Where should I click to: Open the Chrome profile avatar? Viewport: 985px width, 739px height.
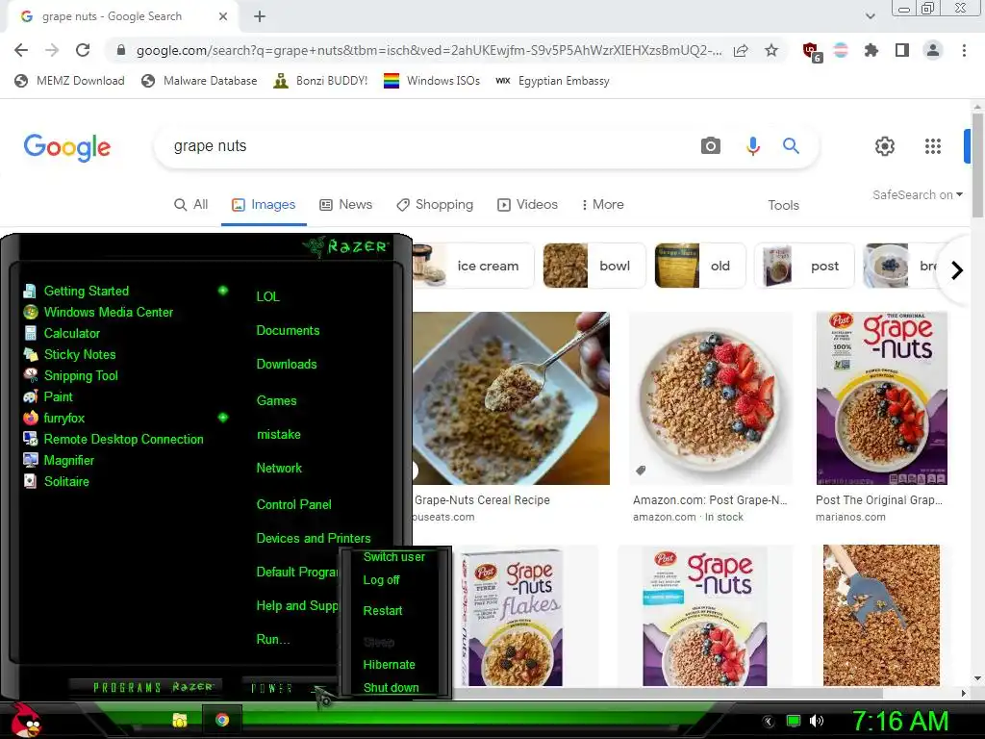pyautogui.click(x=933, y=50)
